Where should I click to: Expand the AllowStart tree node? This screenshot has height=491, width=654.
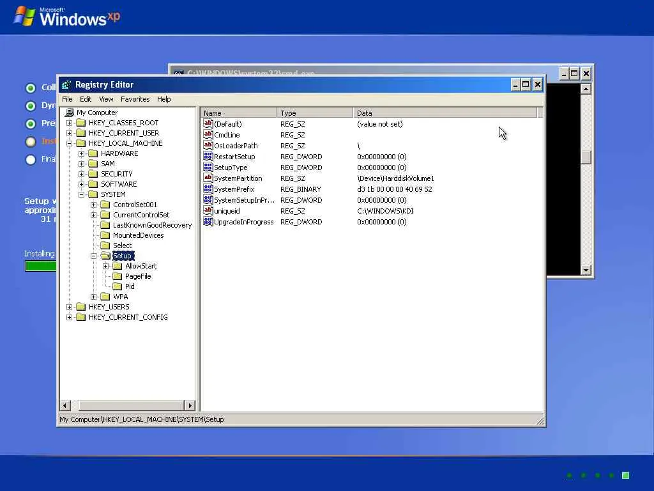click(105, 266)
